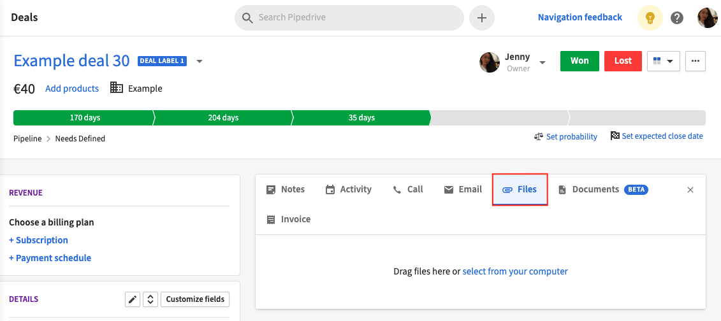Viewport: 721px width, 321px height.
Task: Switch to the Notes tab
Action: [286, 189]
